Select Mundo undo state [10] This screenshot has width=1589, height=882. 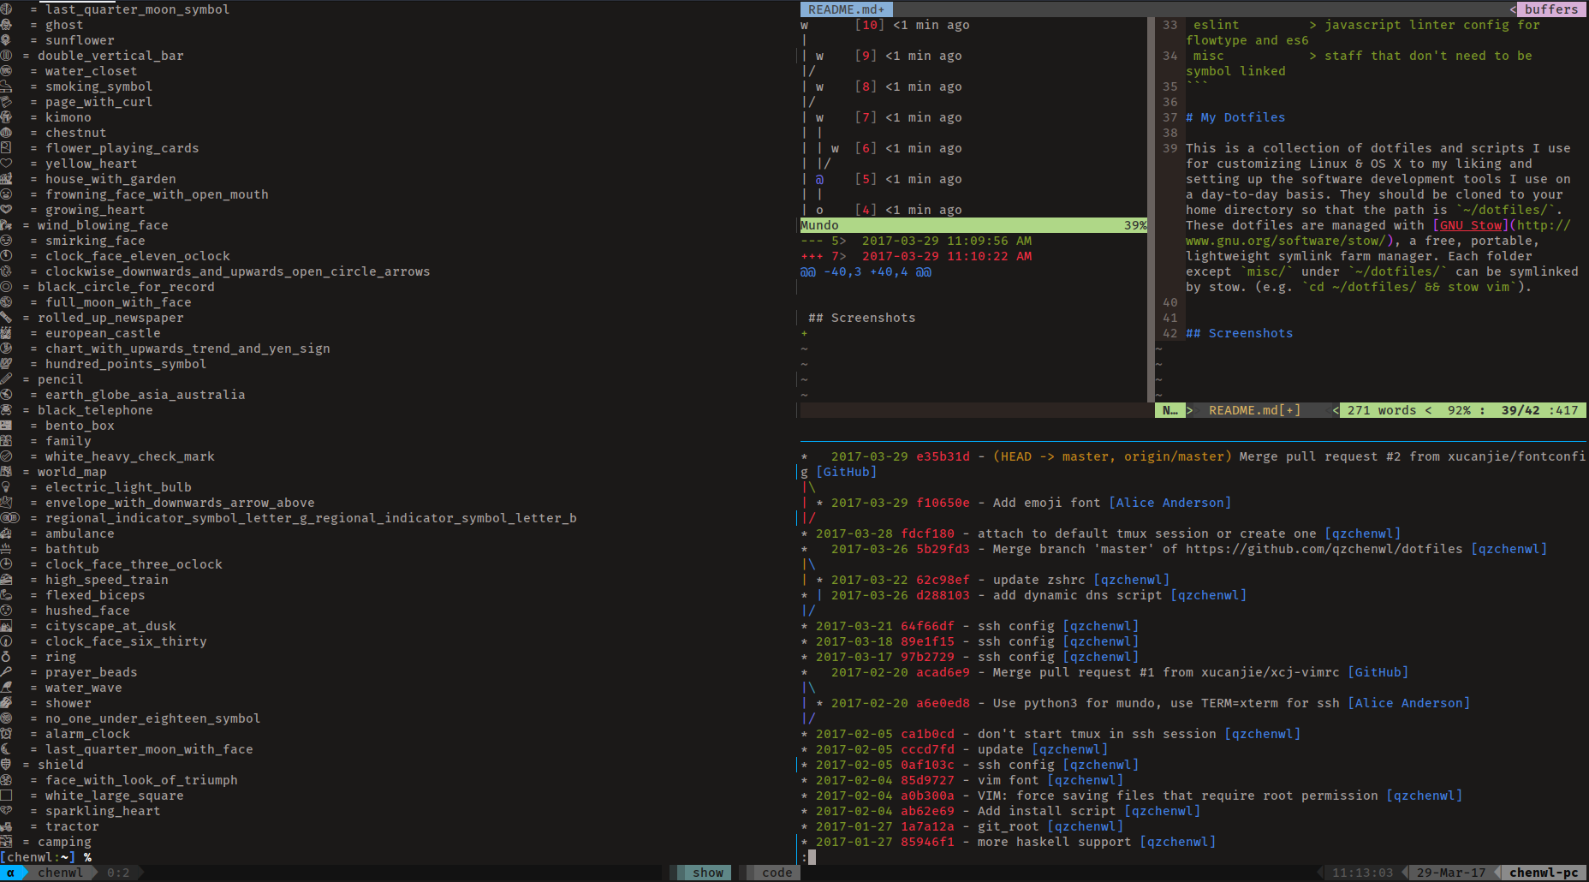pos(869,25)
